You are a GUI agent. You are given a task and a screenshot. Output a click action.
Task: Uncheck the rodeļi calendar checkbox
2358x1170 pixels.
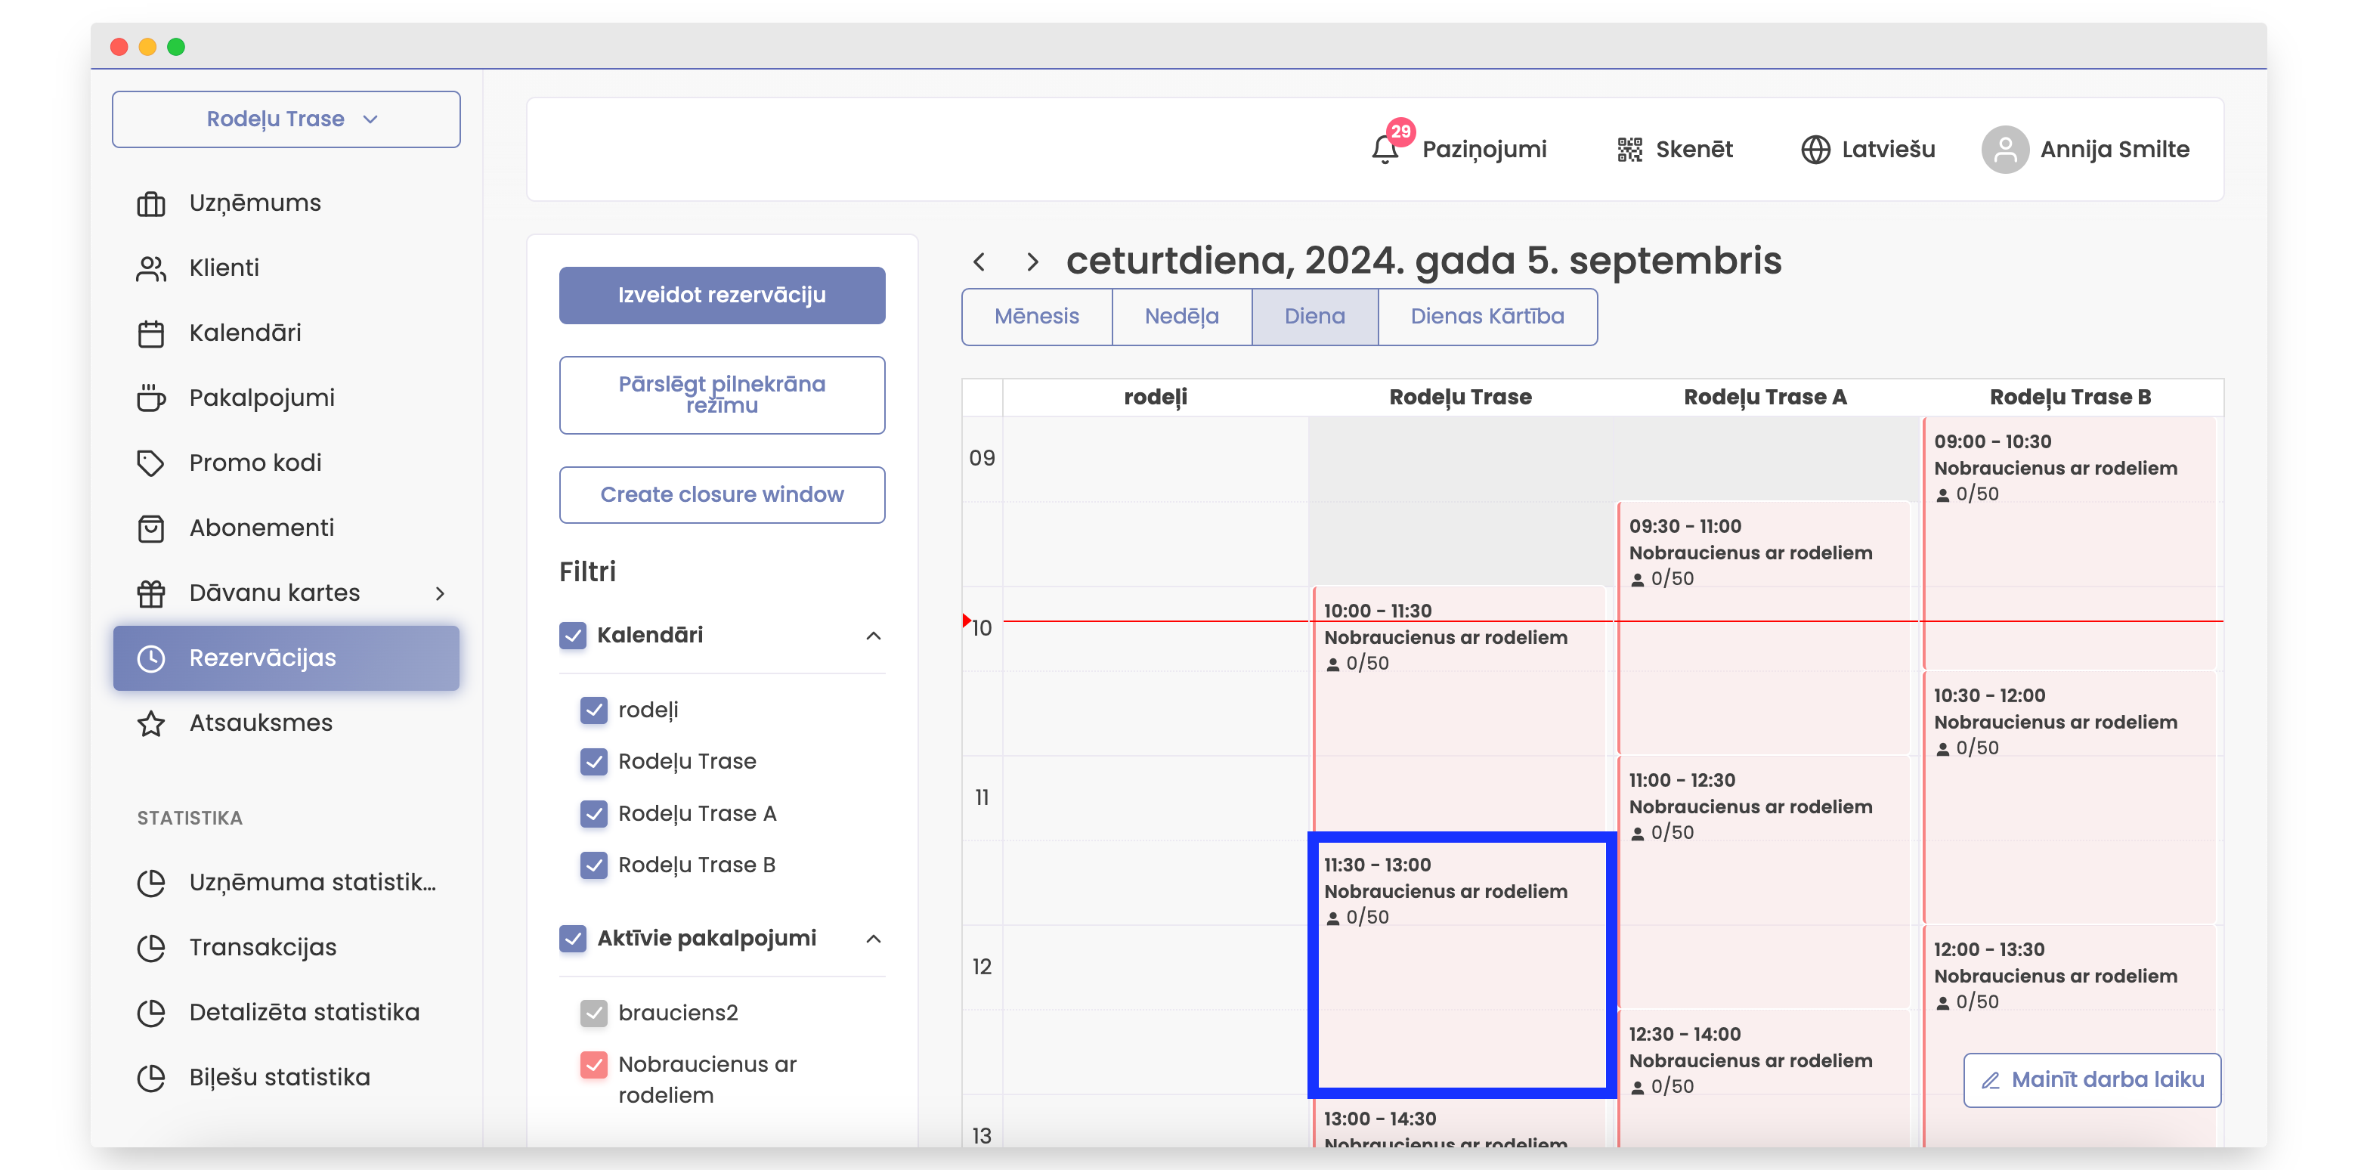(594, 710)
